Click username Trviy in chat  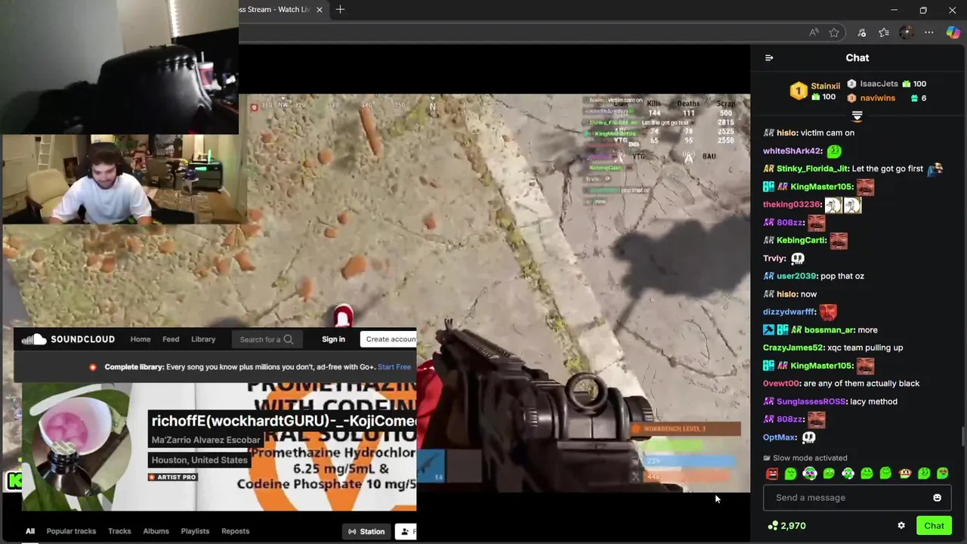(774, 258)
